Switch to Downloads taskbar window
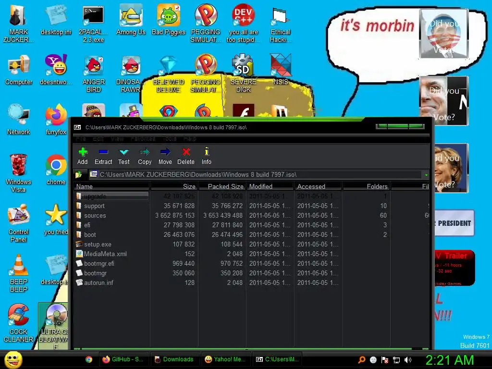Image resolution: width=492 pixels, height=369 pixels. [174, 359]
